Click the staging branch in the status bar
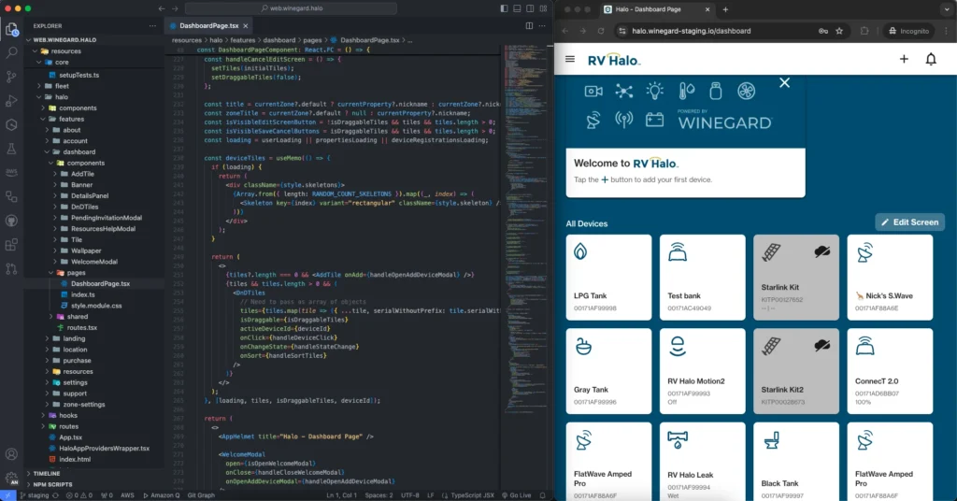The width and height of the screenshot is (957, 501). [35, 495]
